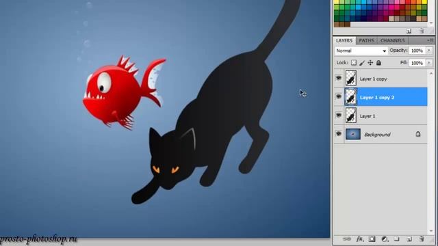This screenshot has width=438, height=246.
Task: Select the Background layer thumbnail
Action: tap(353, 134)
